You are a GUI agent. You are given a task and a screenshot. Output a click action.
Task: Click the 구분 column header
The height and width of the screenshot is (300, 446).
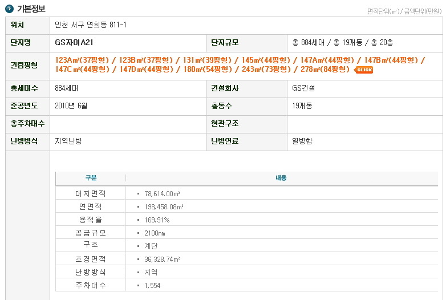(91, 178)
